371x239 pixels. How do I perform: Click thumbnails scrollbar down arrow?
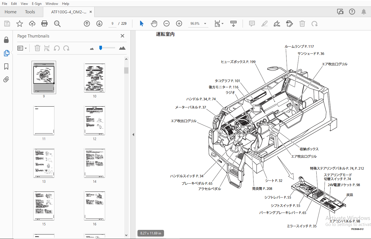[126, 235]
